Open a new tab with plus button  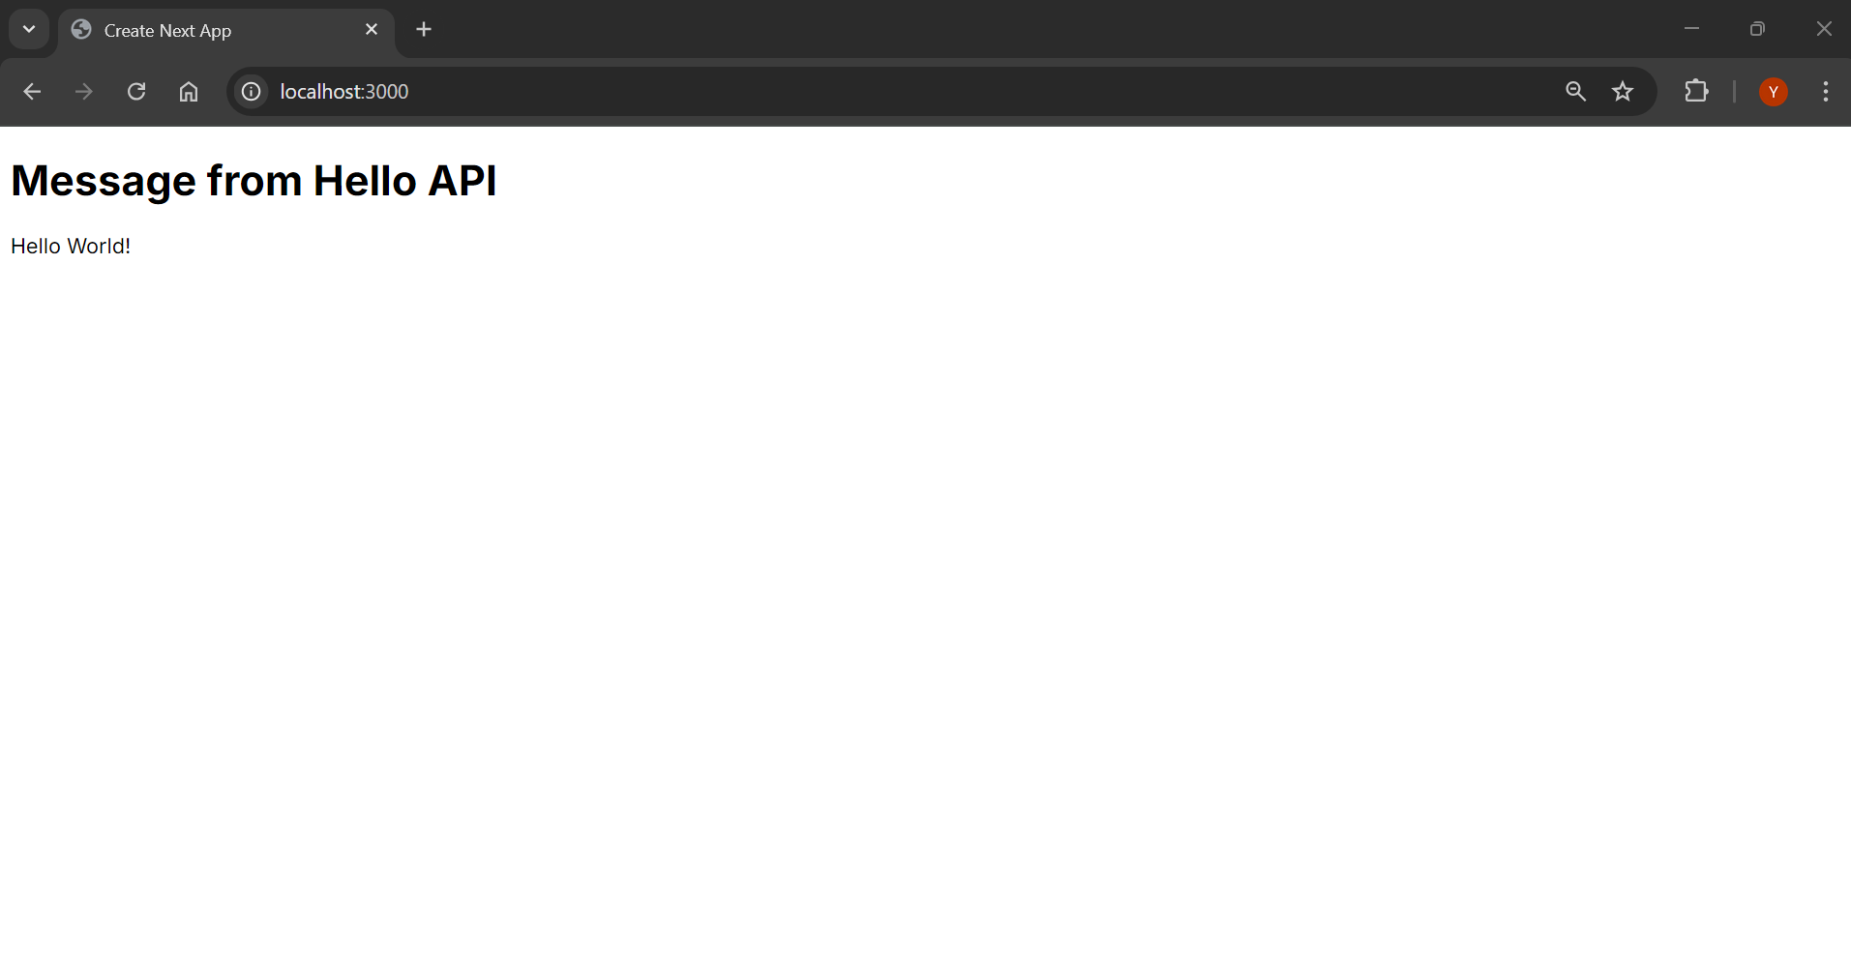tap(424, 30)
